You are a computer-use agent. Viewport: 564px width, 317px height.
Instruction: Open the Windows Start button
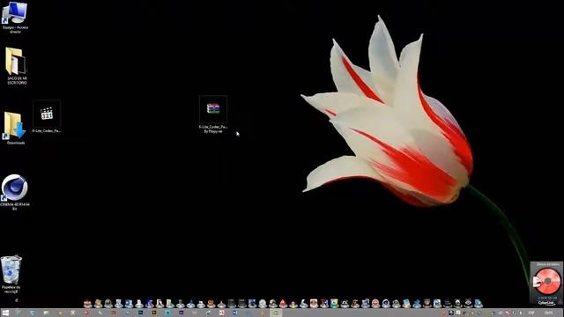pos(5,313)
